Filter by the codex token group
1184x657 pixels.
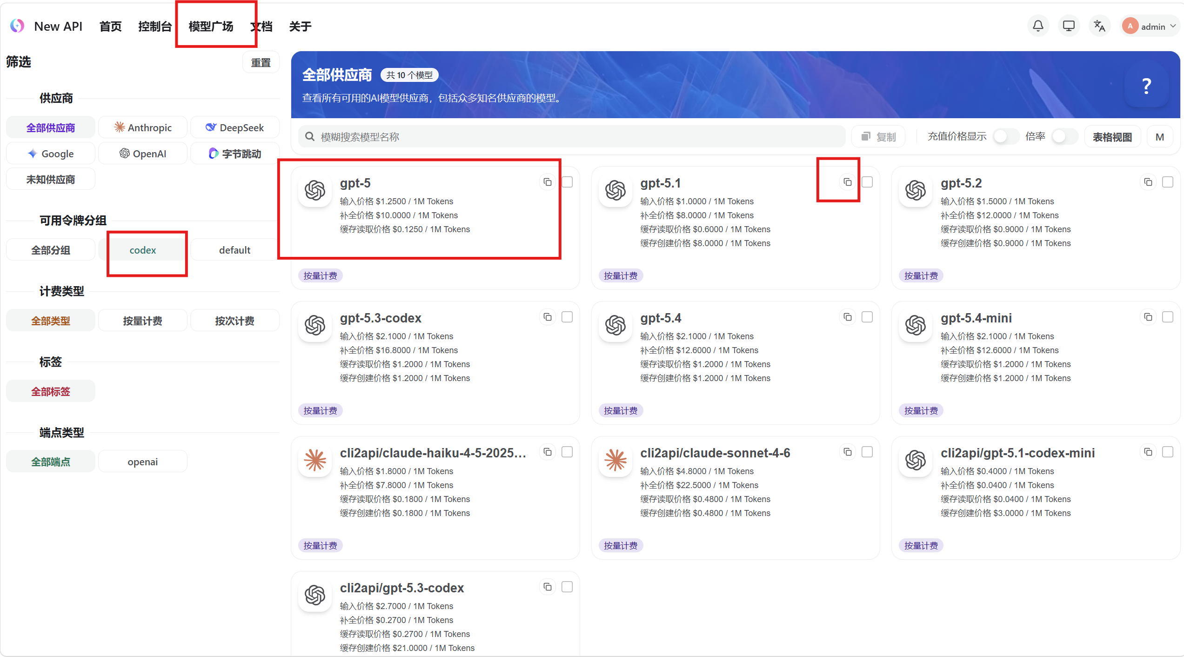pos(143,250)
